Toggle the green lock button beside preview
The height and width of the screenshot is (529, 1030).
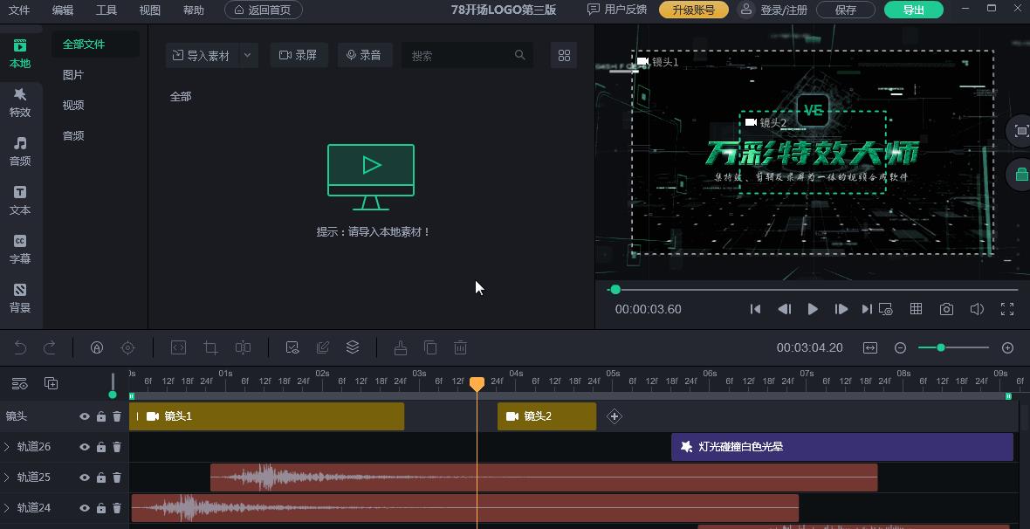tap(1020, 175)
